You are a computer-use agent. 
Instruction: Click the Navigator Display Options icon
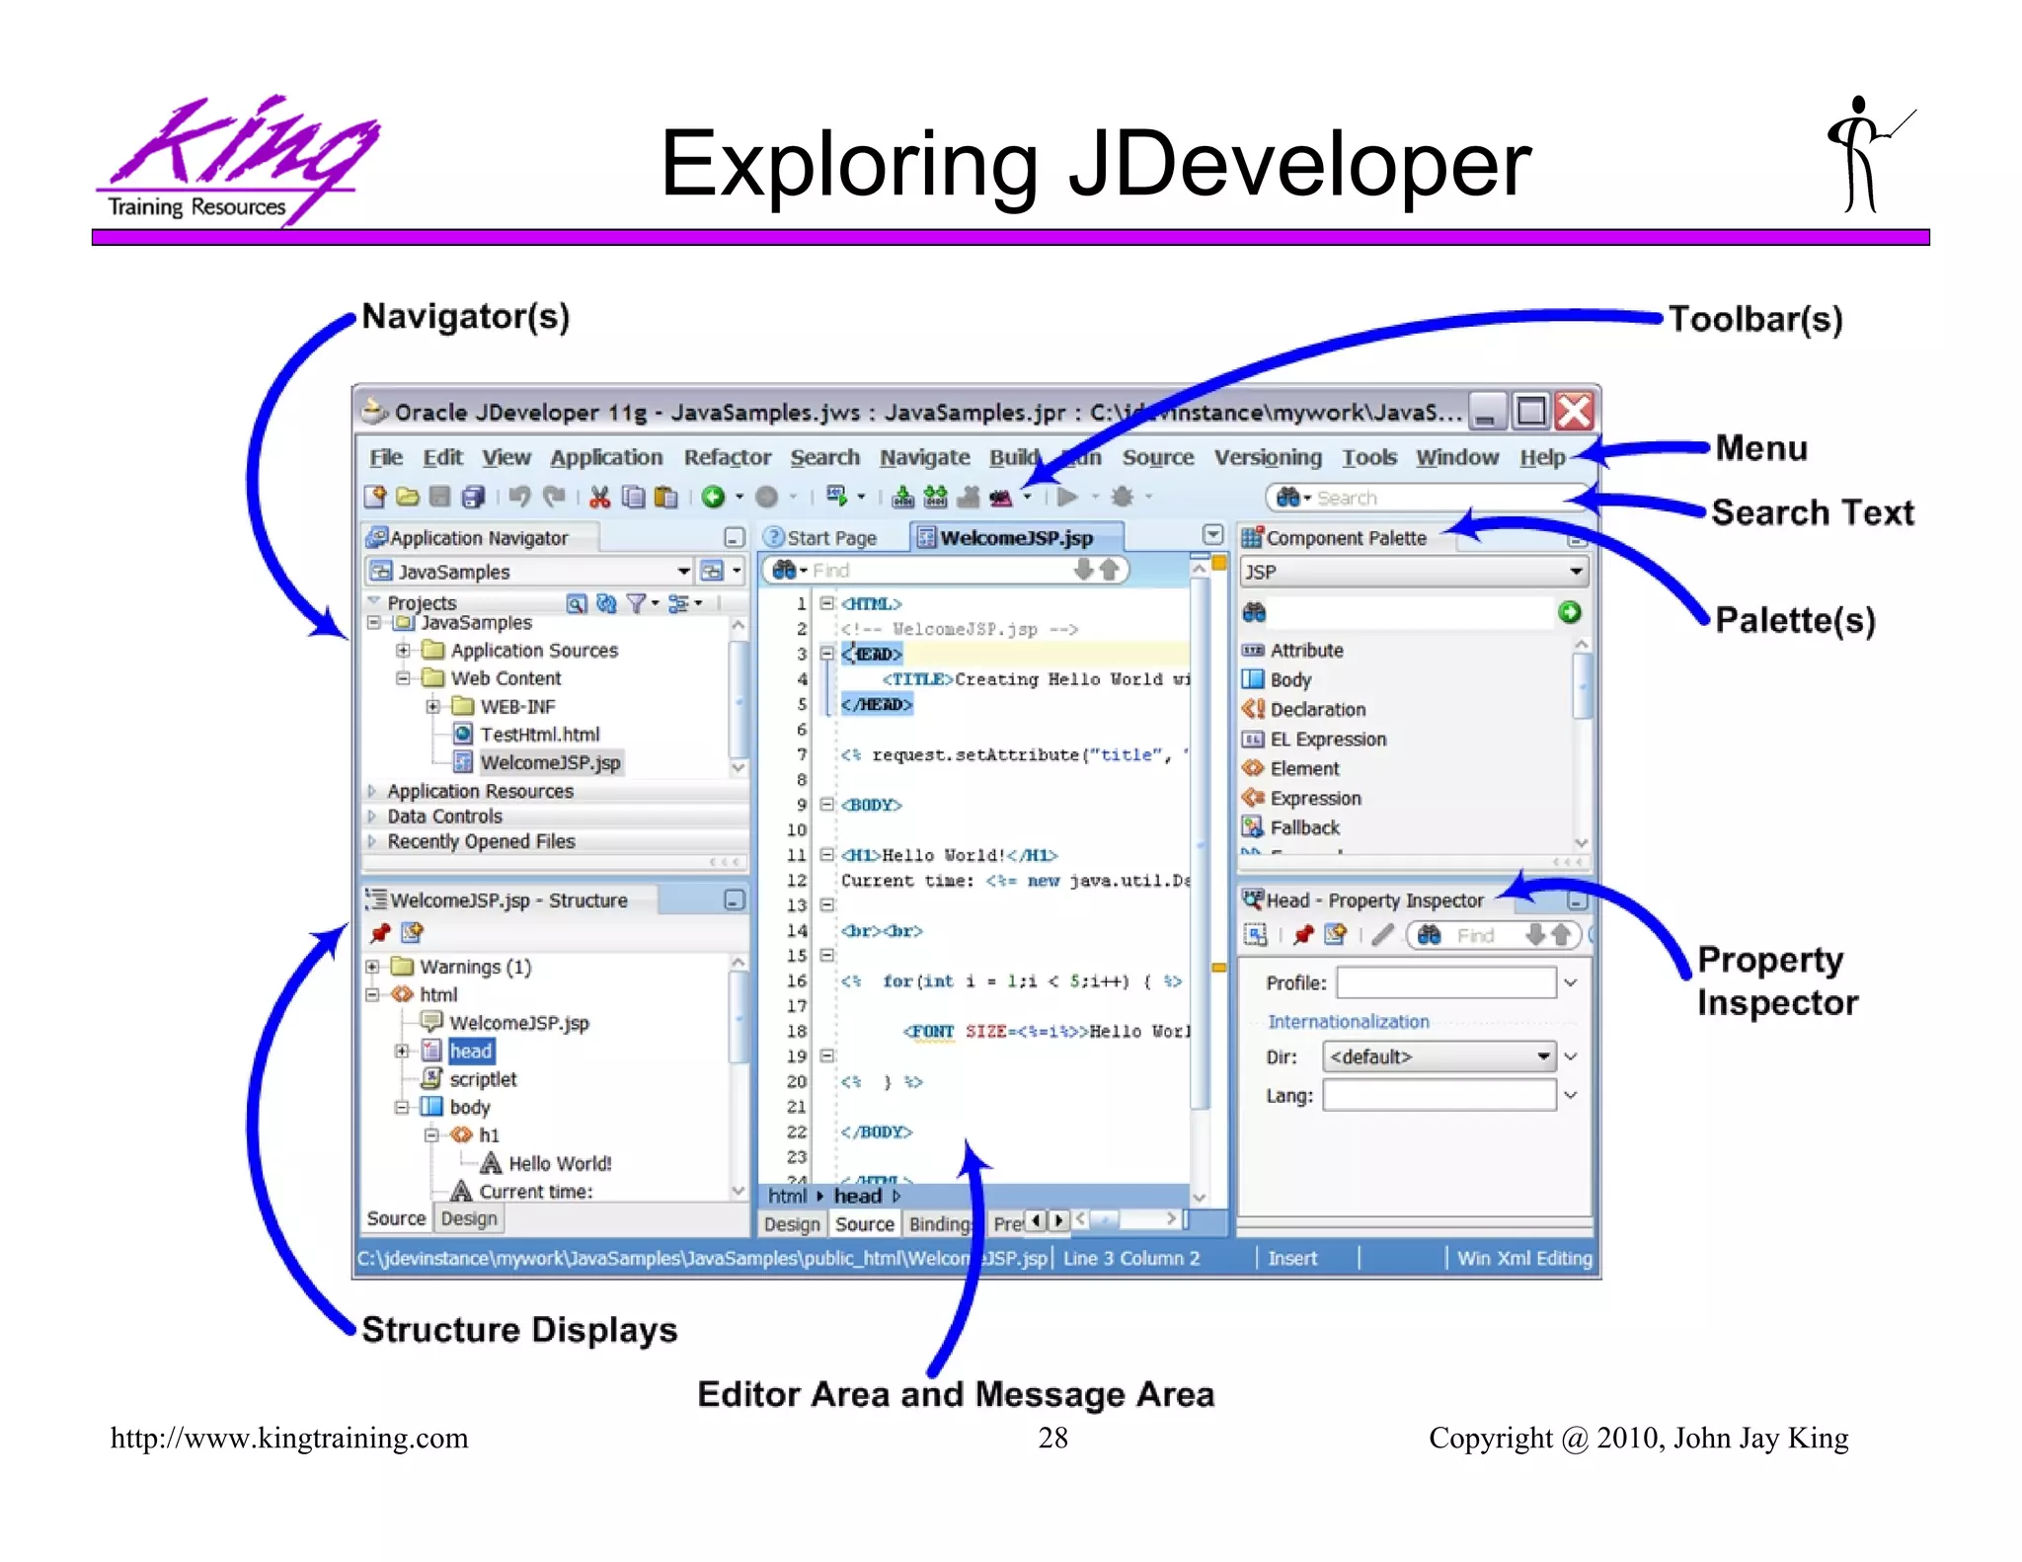point(678,603)
